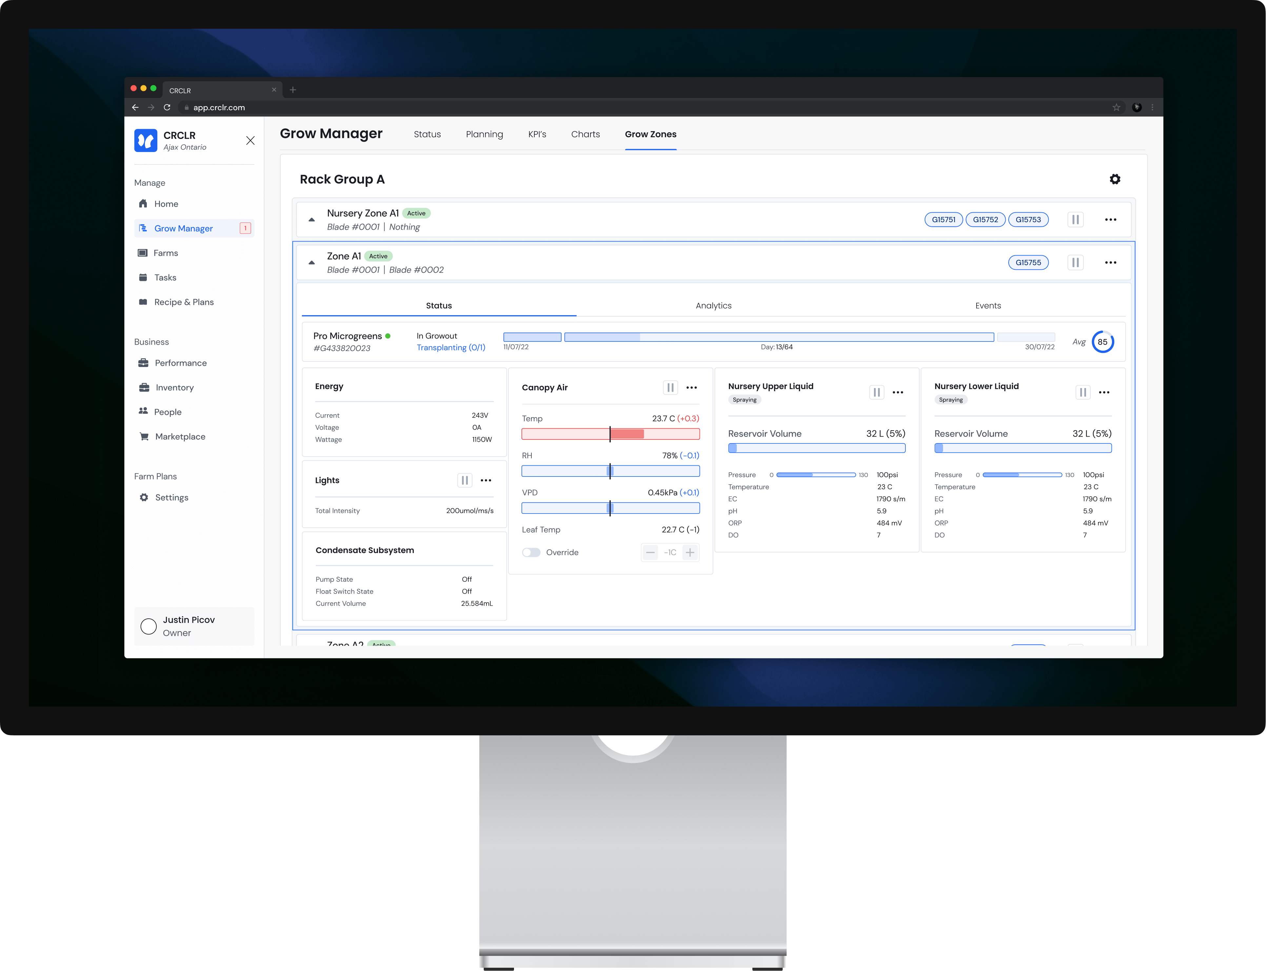Decrease override temperature with minus
Viewport: 1266px width, 971px height.
tap(650, 553)
